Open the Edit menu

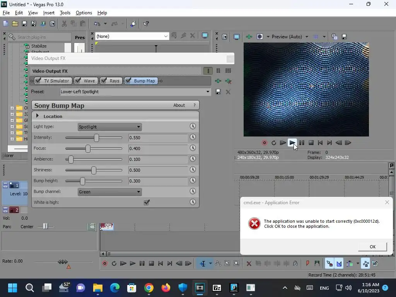(19, 13)
